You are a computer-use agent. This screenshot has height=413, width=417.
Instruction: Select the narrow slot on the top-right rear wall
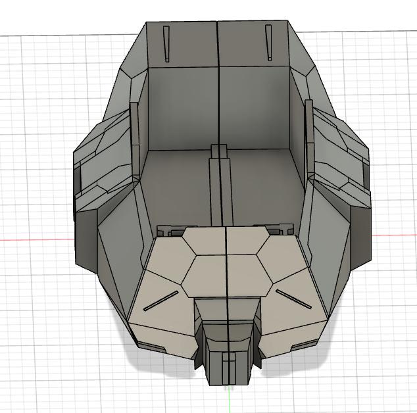click(x=268, y=43)
